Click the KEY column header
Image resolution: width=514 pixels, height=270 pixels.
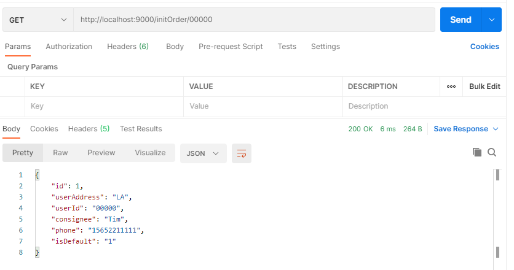click(38, 87)
